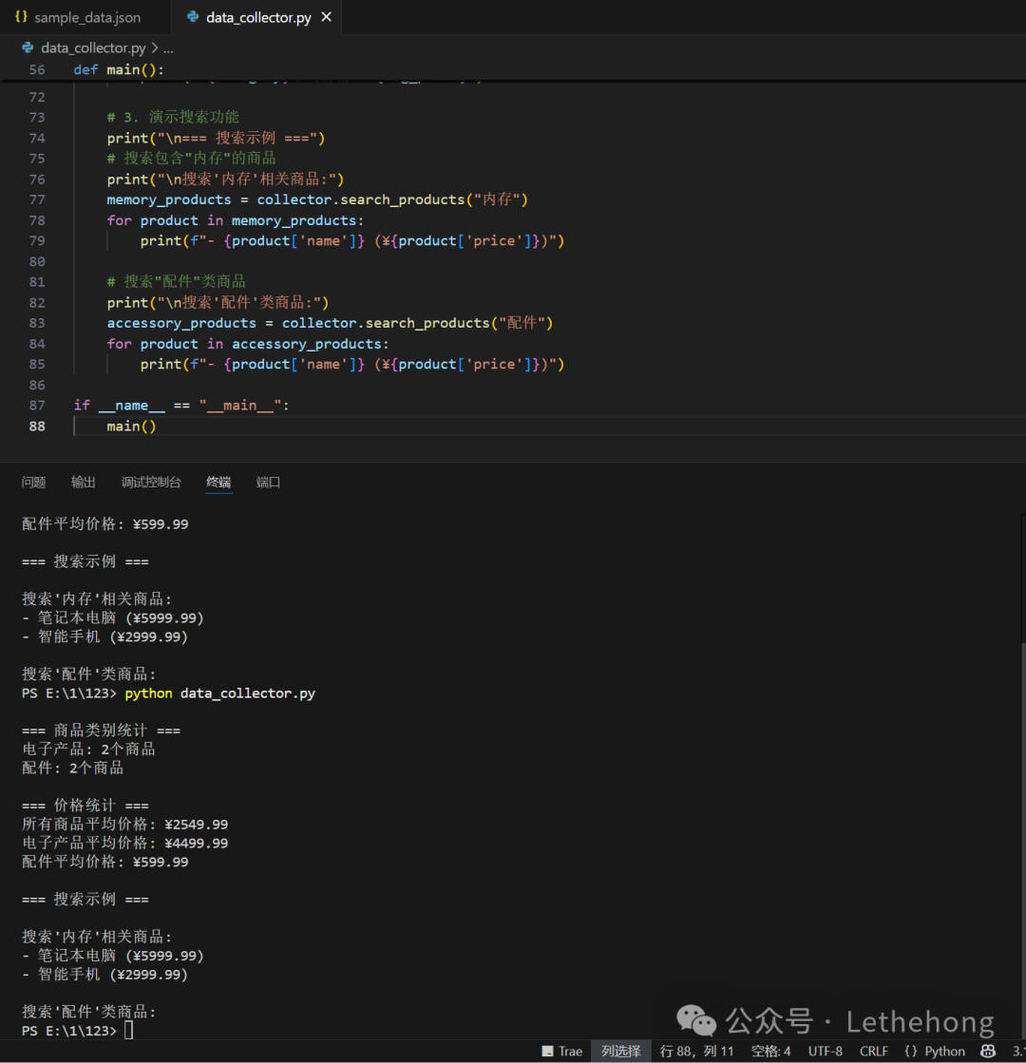This screenshot has width=1026, height=1063.
Task: Click the Python file icon in breadcrumb
Action: [x=28, y=47]
